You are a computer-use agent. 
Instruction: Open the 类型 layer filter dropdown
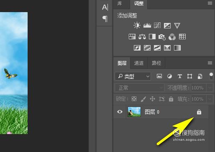tap(133, 76)
